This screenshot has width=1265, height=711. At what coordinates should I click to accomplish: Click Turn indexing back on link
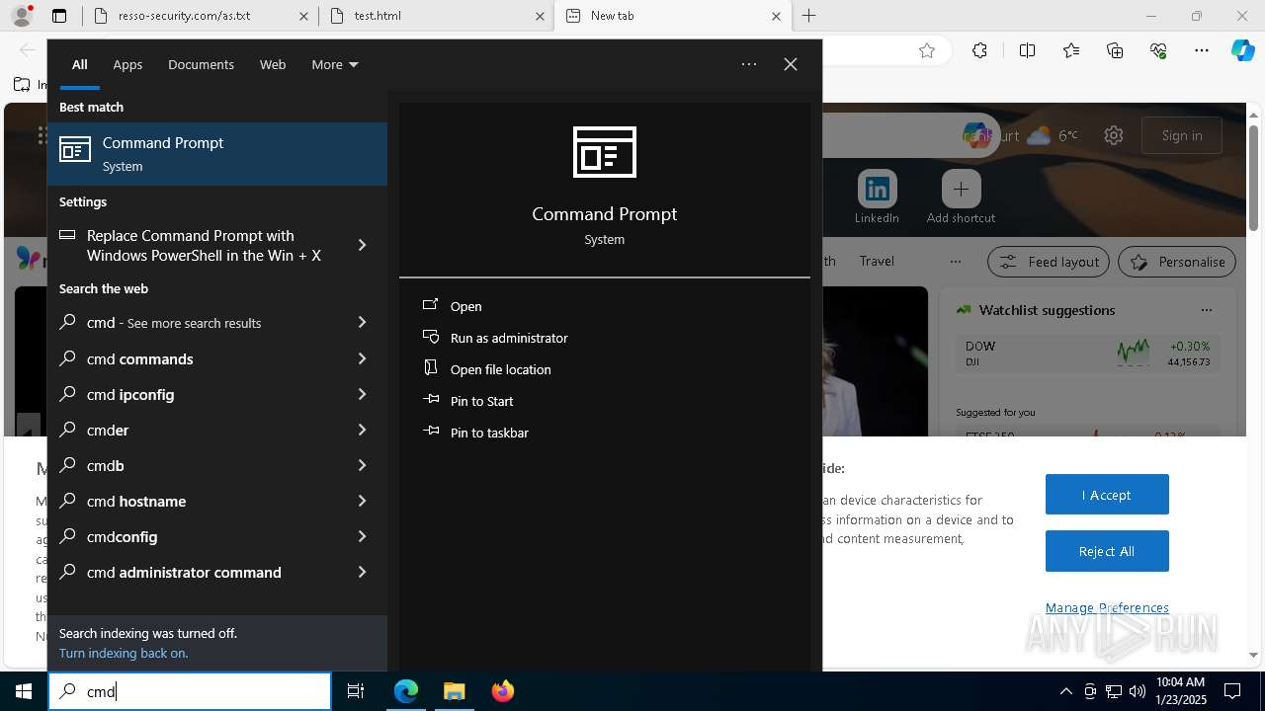coord(124,653)
